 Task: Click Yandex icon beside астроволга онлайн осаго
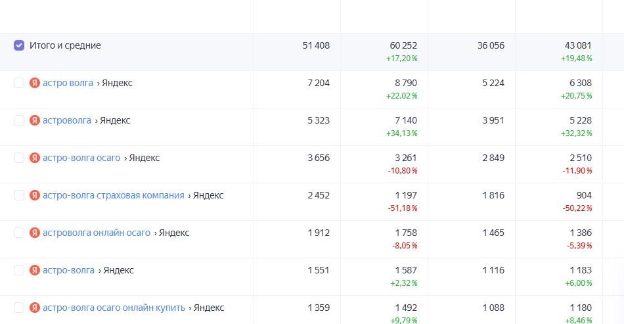(35, 233)
